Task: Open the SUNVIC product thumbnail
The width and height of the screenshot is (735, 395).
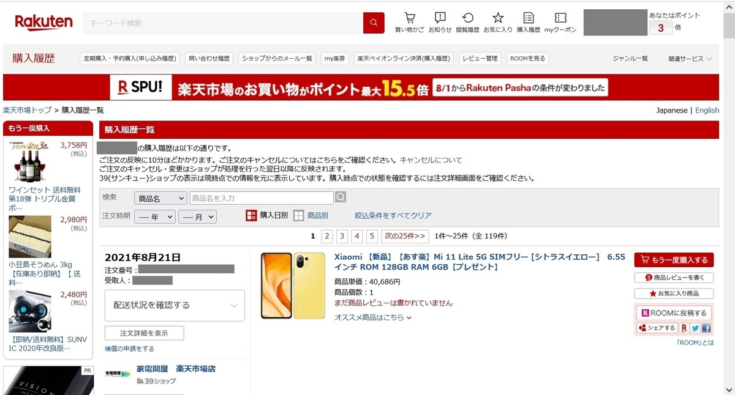Action: coord(30,311)
